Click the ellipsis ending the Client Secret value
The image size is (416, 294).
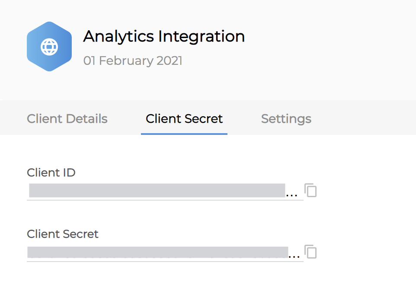click(x=294, y=256)
